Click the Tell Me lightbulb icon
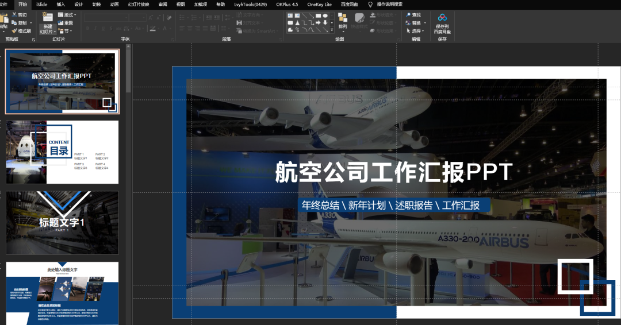Screen dimensions: 621x325 pos(370,5)
